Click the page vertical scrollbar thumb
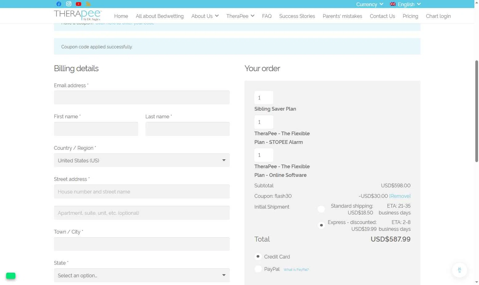The width and height of the screenshot is (479, 285). (x=477, y=111)
